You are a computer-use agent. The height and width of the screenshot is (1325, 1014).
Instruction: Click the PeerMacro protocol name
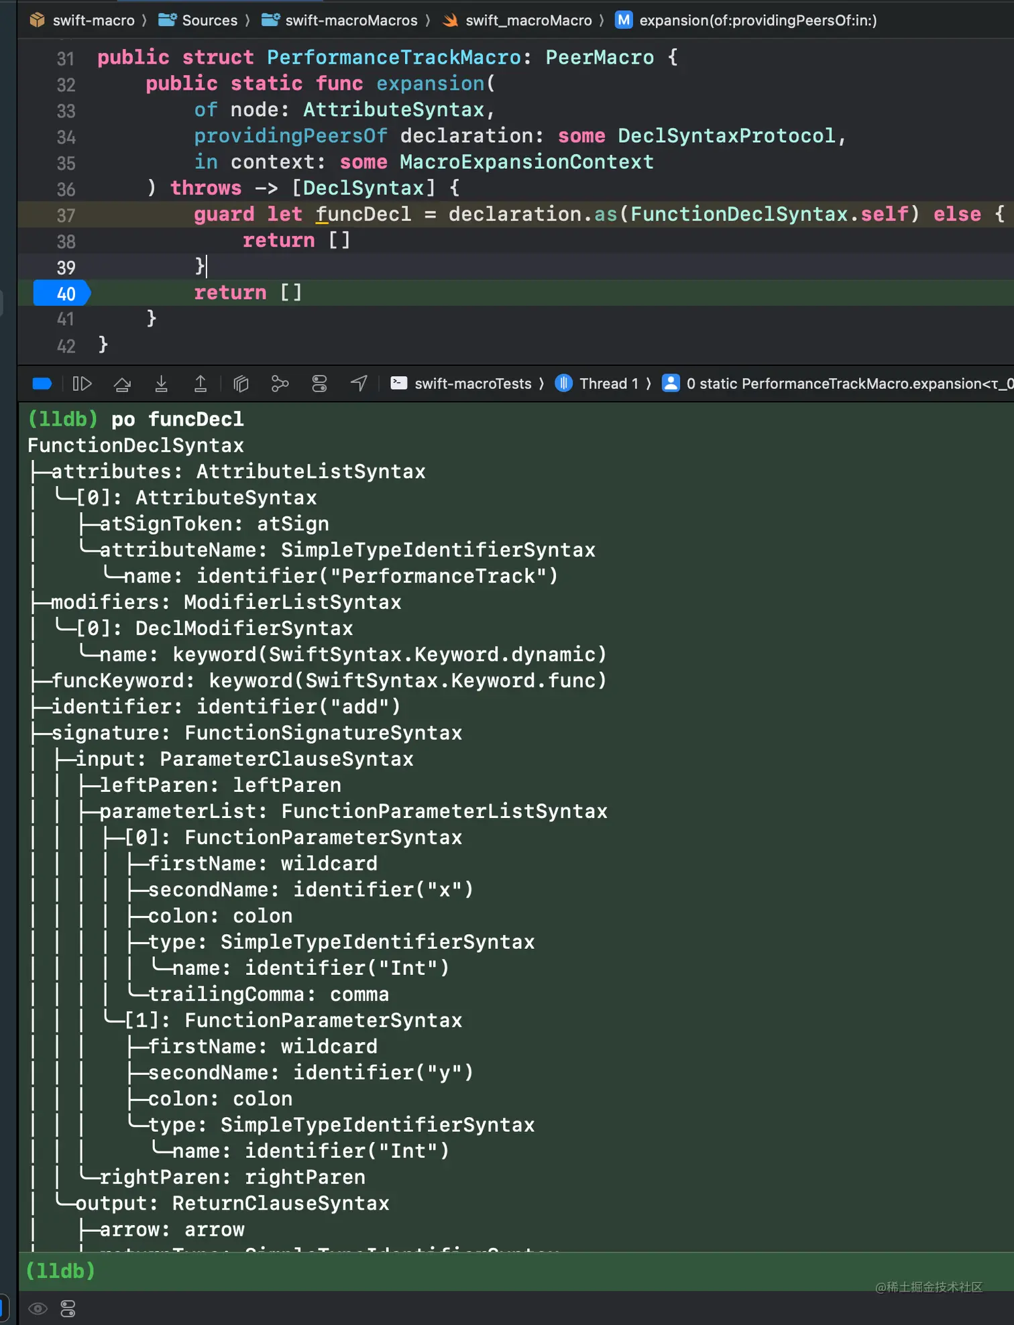tap(600, 58)
